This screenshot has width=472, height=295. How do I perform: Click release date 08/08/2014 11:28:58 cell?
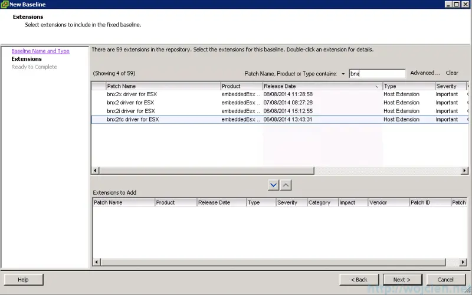(x=288, y=94)
